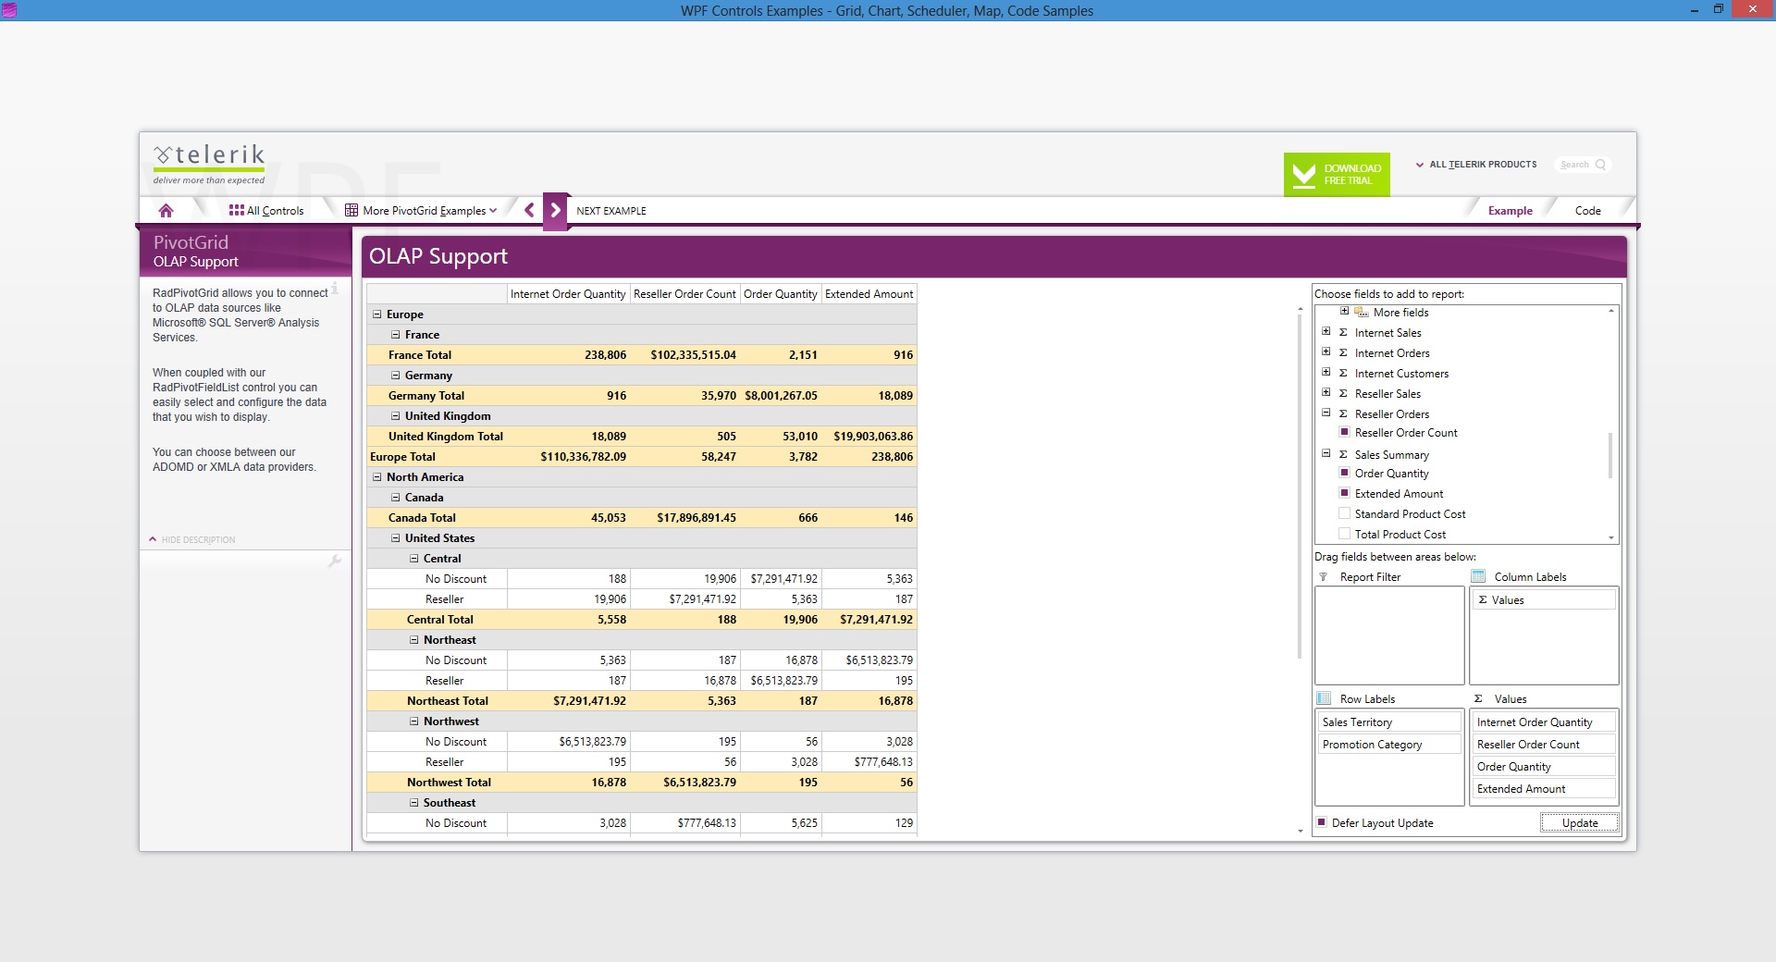1776x962 pixels.
Task: Collapse the Europe row group
Action: click(x=376, y=314)
